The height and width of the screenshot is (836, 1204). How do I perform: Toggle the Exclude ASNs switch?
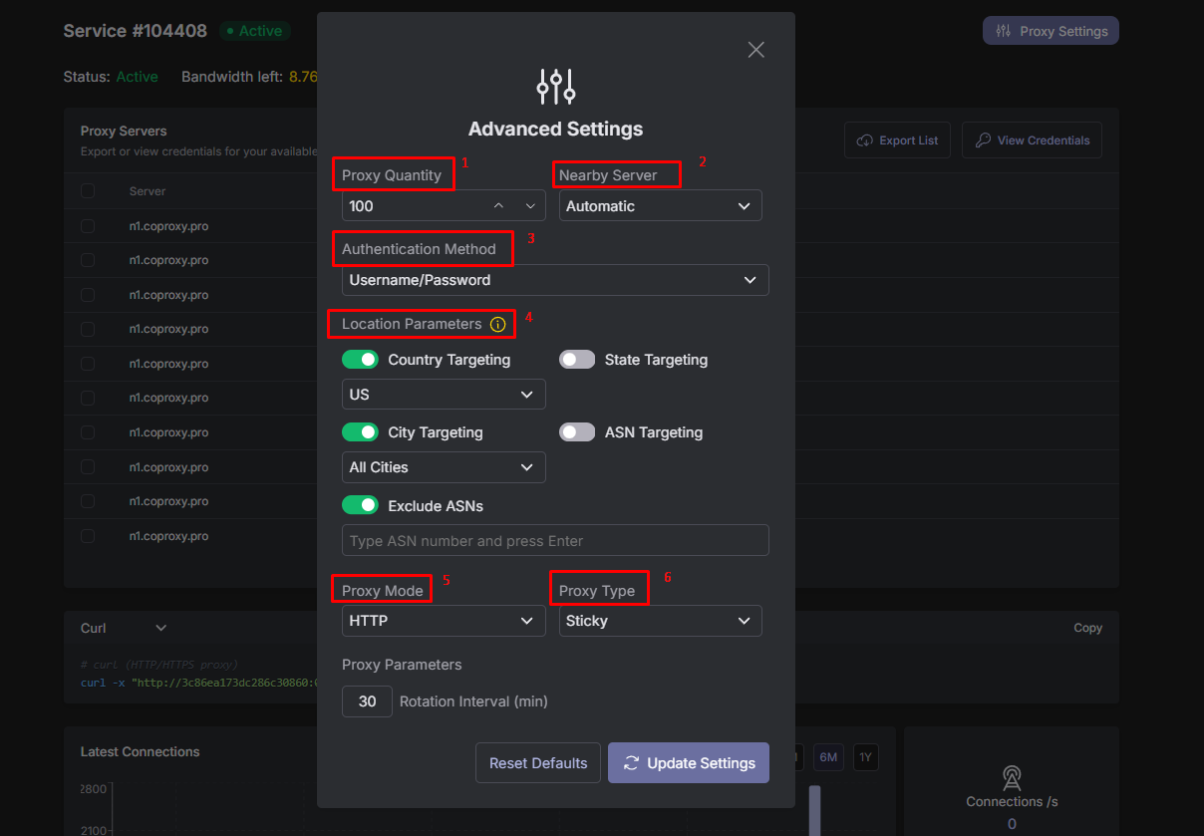[x=360, y=505]
